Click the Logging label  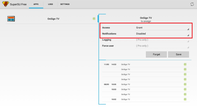(107, 40)
